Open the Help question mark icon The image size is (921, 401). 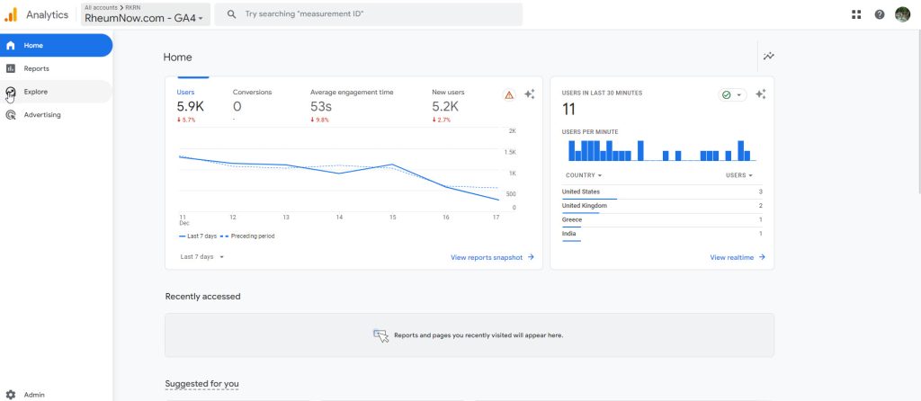(x=879, y=14)
